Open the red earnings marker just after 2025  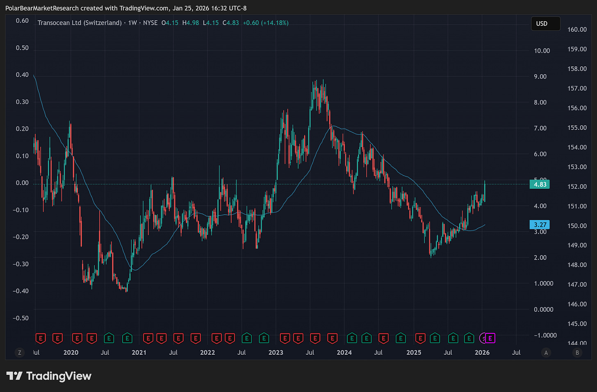[420, 338]
